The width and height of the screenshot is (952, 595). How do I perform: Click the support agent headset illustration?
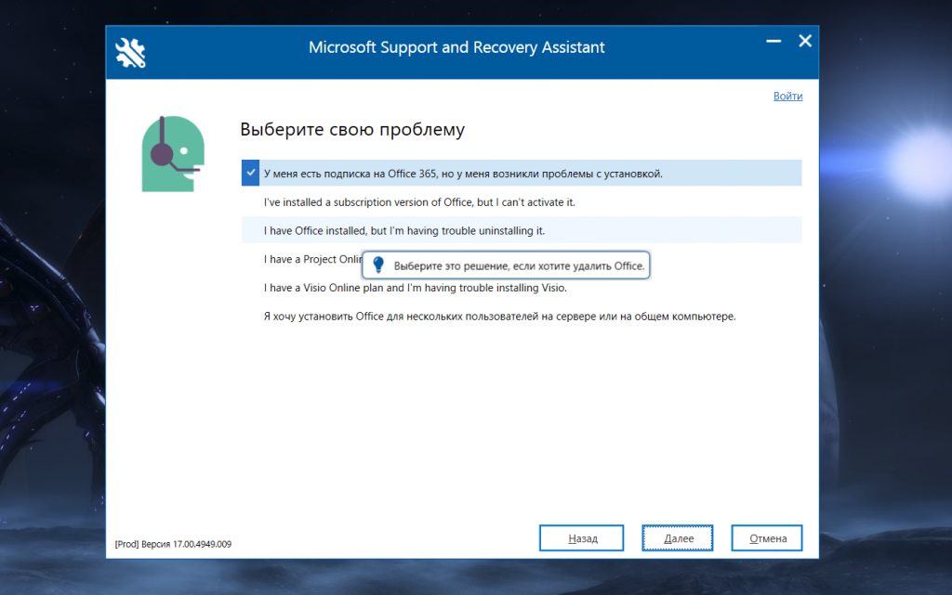pyautogui.click(x=173, y=153)
